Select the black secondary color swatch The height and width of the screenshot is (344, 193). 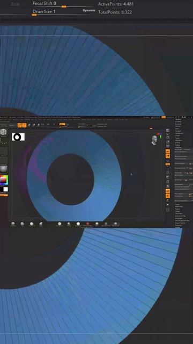1,189
